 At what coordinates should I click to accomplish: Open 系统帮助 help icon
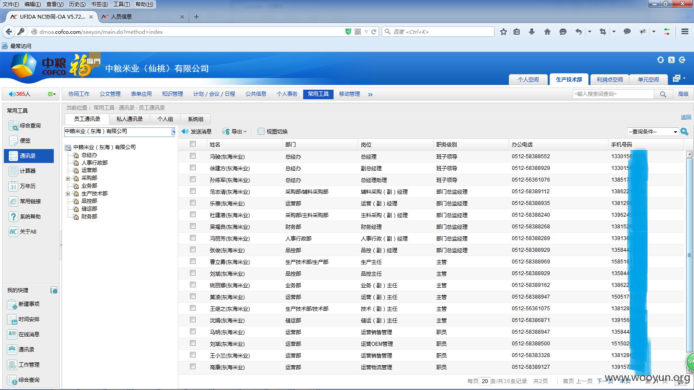(13, 217)
